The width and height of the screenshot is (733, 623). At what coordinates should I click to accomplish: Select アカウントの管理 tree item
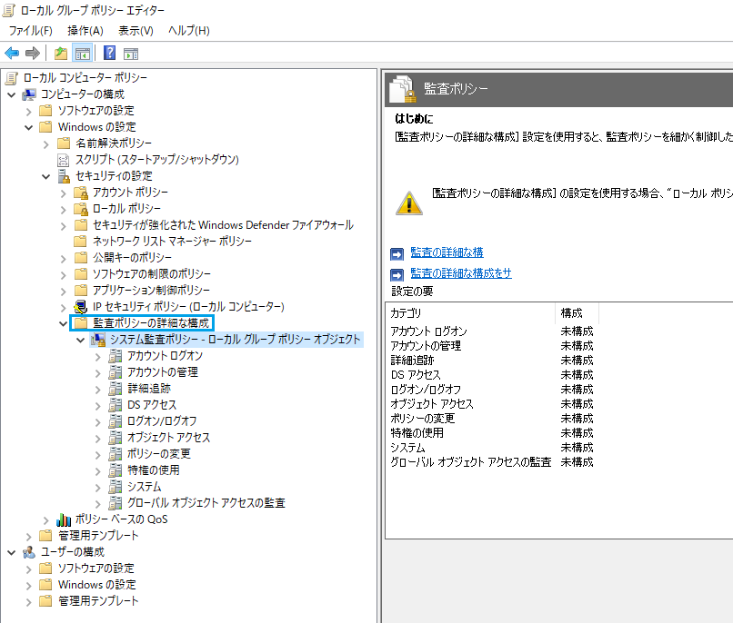tap(163, 372)
